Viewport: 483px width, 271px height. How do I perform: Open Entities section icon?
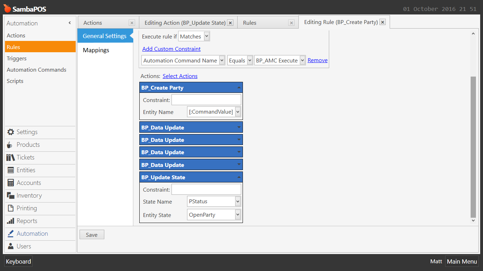point(11,170)
